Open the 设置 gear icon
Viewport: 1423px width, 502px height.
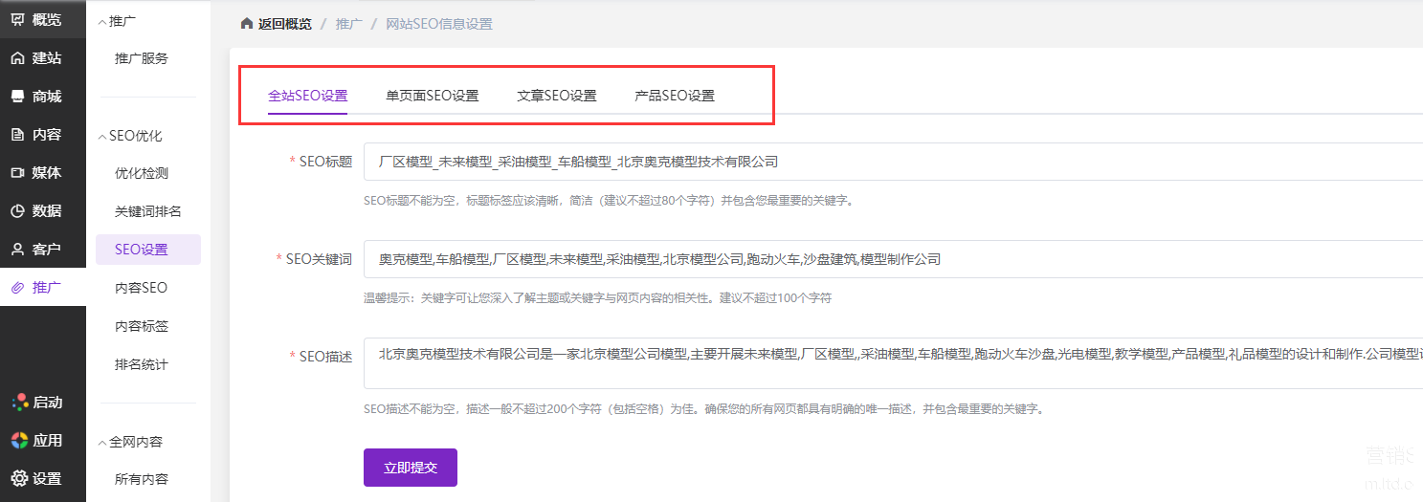18,479
